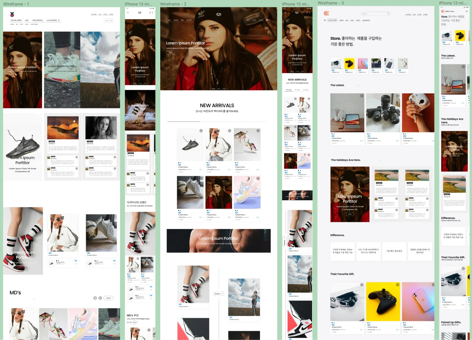The image size is (472, 340).
Task: Click the magnifier icon in Wireframe 2 header
Action: 270,20
